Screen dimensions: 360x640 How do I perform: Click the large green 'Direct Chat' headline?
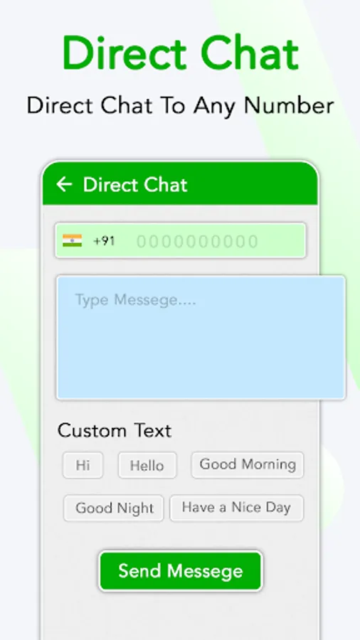[181, 53]
